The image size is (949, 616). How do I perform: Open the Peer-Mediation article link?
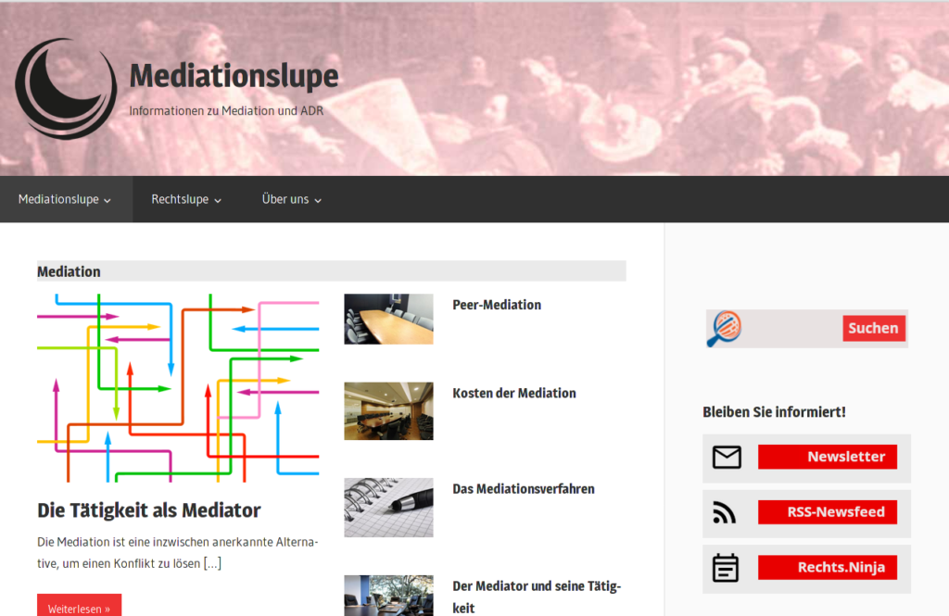[497, 305]
